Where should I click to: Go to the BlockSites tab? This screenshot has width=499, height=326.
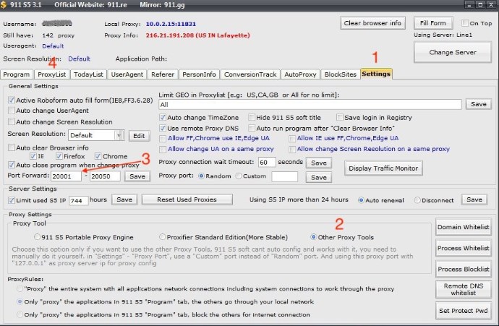(340, 74)
